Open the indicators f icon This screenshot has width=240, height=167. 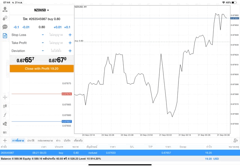pyautogui.click(x=5, y=115)
